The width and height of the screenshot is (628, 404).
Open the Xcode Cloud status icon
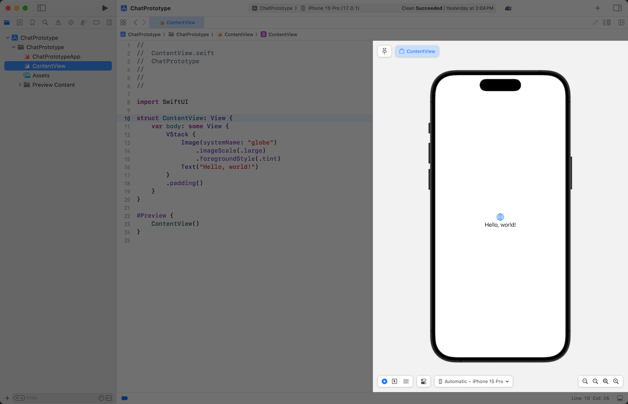(x=508, y=8)
